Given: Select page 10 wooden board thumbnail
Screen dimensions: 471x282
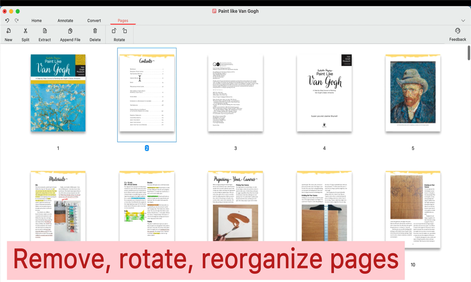Looking at the screenshot, I should (413, 209).
